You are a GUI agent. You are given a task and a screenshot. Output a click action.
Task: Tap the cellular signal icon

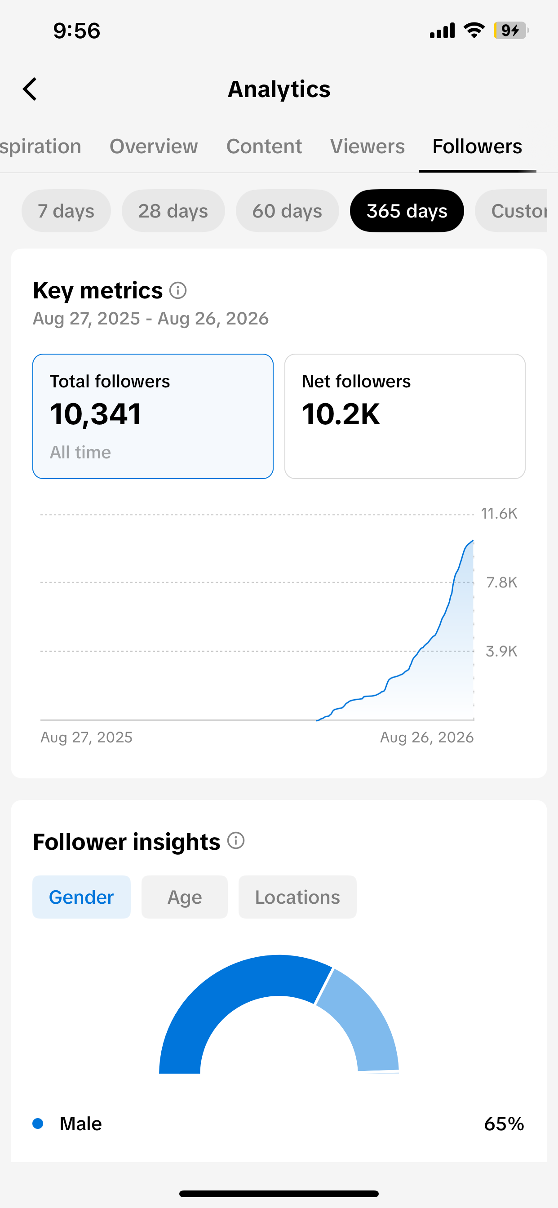pos(442,31)
